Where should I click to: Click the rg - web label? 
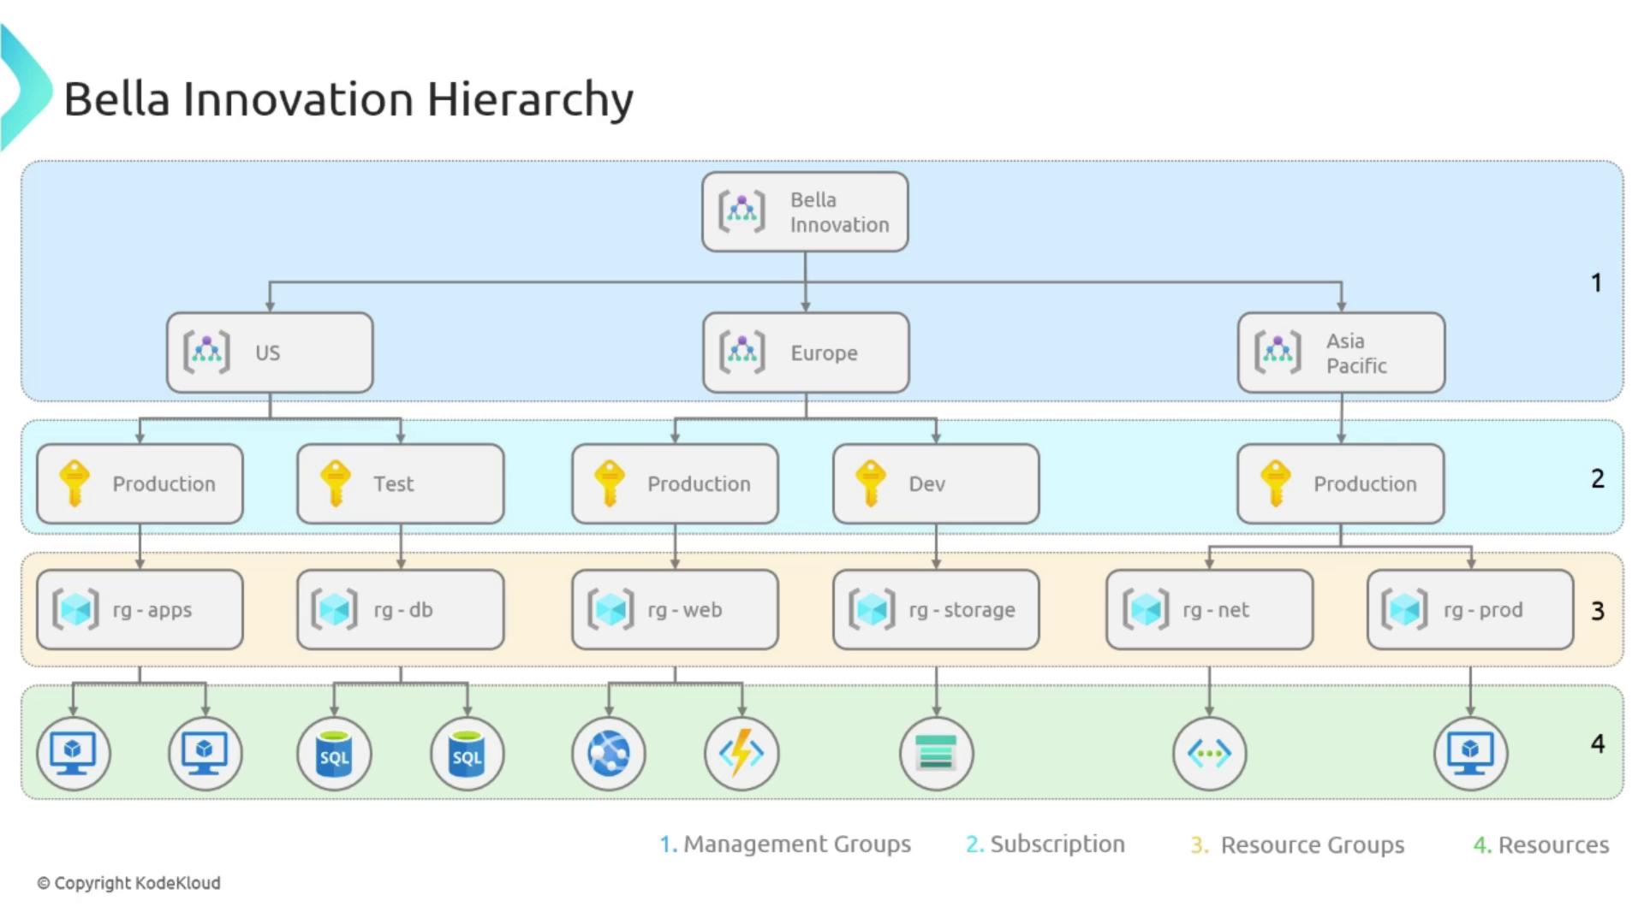[x=685, y=610]
